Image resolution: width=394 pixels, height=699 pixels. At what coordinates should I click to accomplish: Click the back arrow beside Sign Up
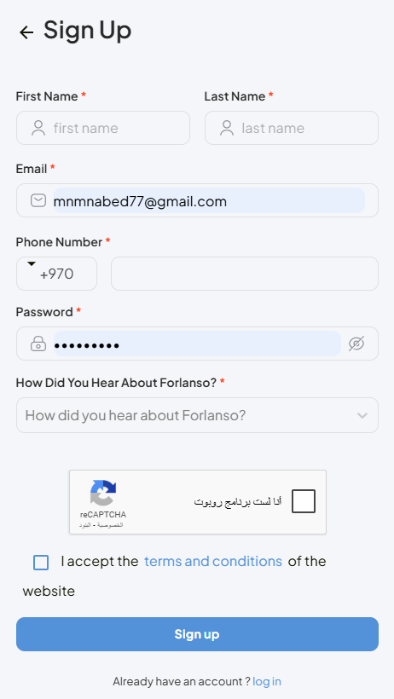point(26,32)
